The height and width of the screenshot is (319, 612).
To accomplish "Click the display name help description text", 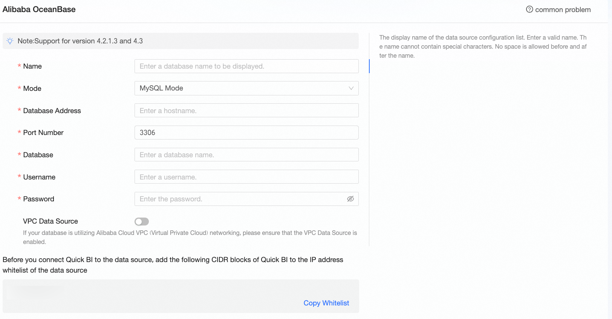I will click(483, 47).
